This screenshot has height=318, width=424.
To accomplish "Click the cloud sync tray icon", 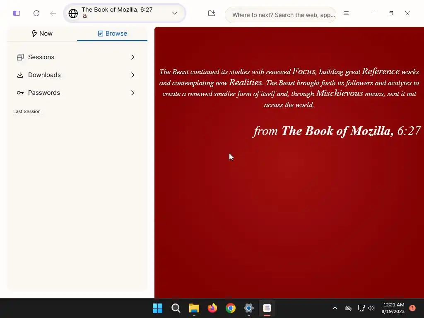I will (x=348, y=308).
